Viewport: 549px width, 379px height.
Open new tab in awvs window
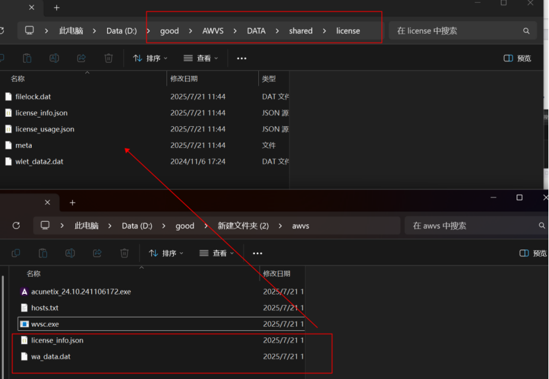(73, 203)
